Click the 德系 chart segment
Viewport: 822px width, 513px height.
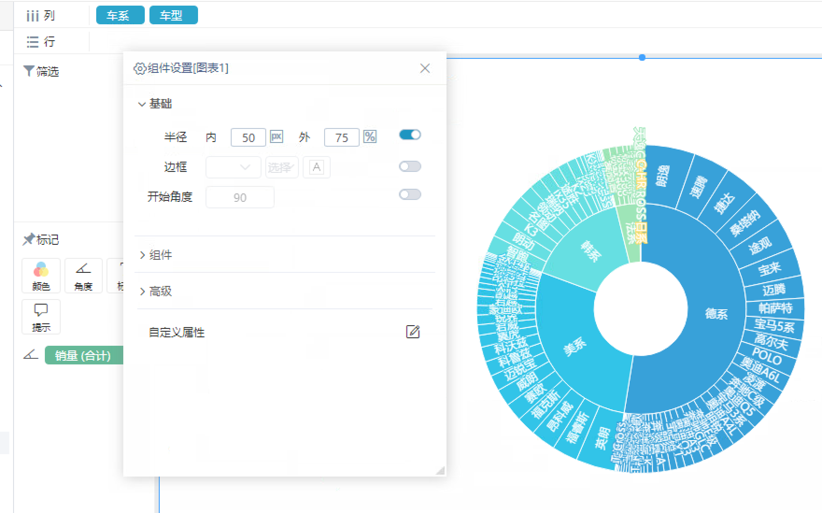716,314
